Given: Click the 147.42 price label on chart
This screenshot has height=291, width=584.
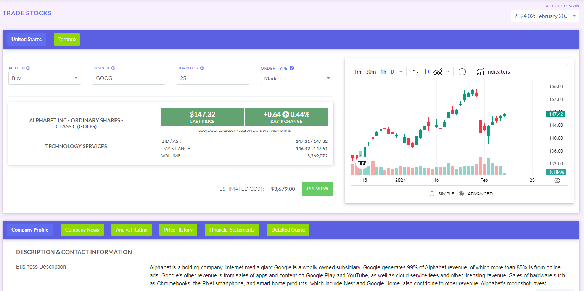Looking at the screenshot, I should point(555,114).
